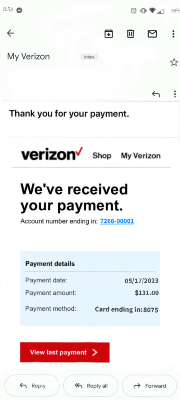Tap the Reply all button
180x400 pixels.
pyautogui.click(x=91, y=386)
